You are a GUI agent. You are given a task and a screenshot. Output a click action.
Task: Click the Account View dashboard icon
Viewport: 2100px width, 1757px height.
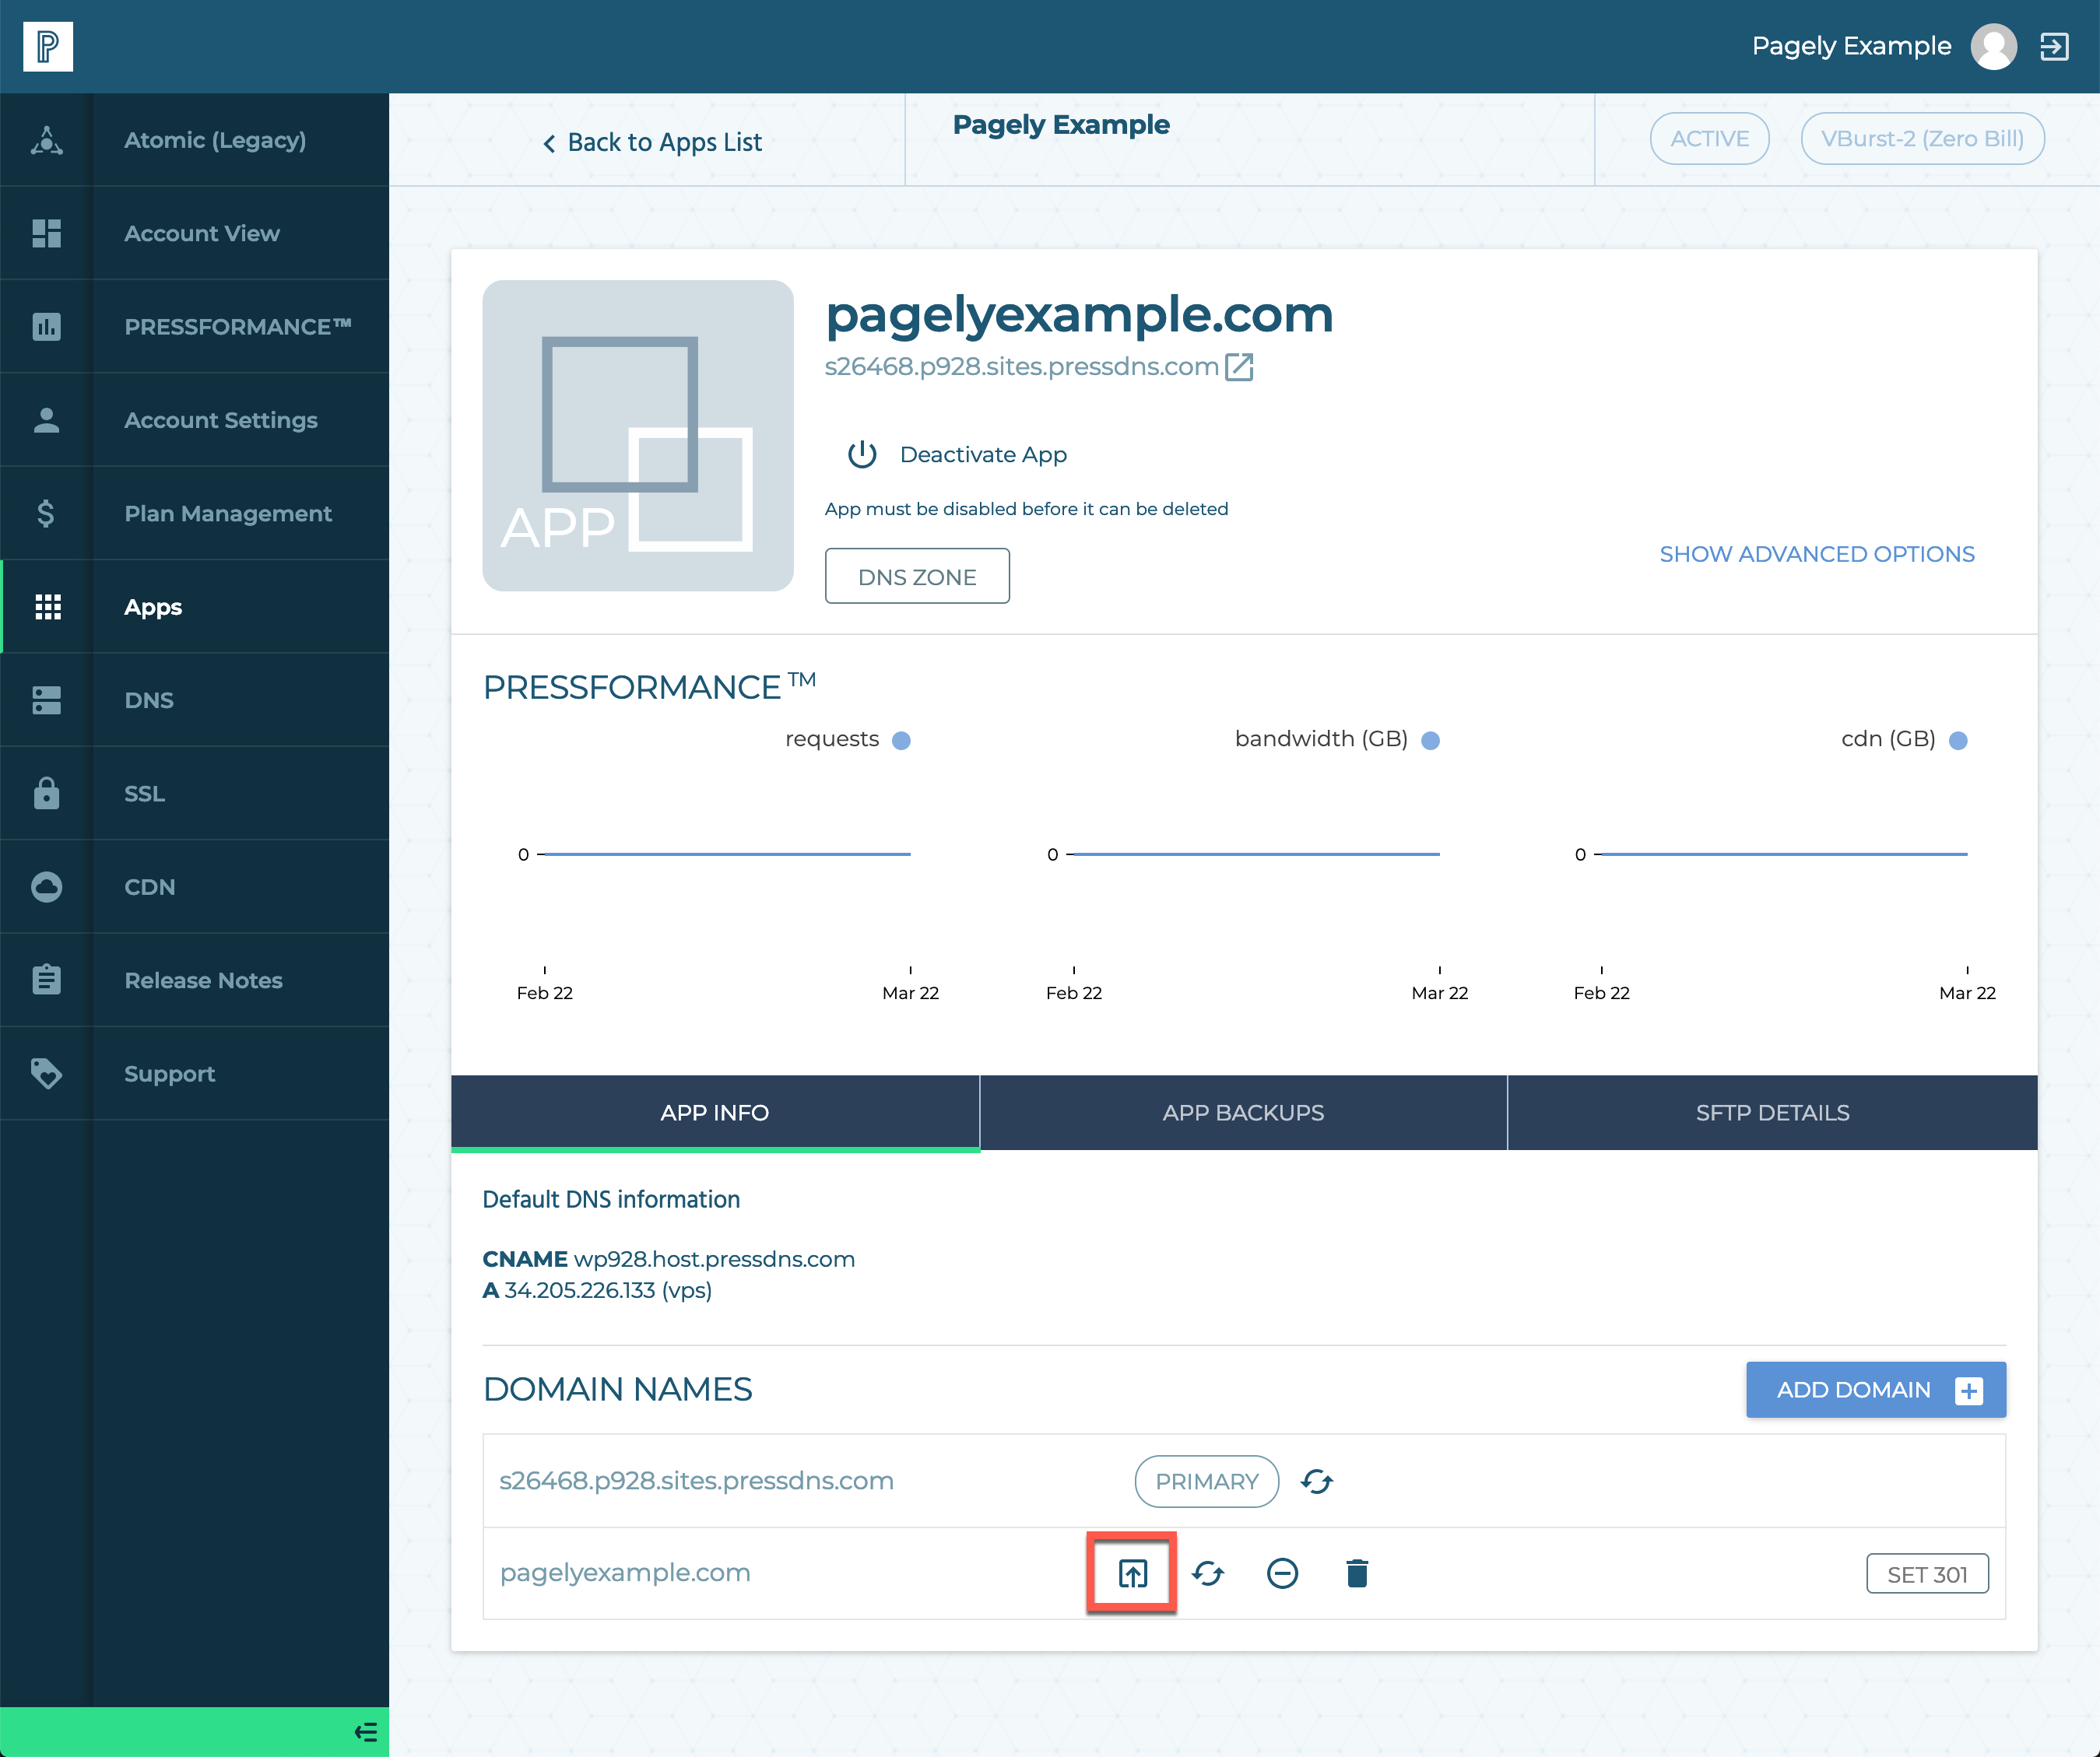click(x=47, y=233)
